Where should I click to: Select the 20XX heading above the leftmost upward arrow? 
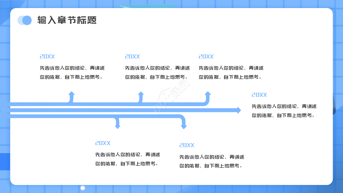coord(47,57)
